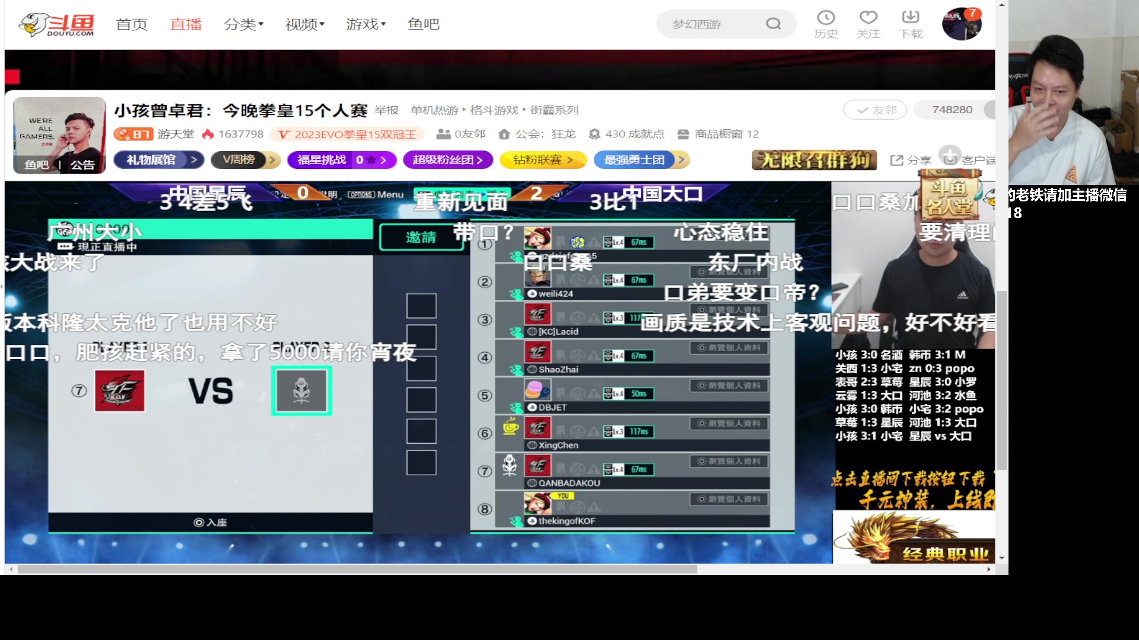The image size is (1139, 640).
Task: Click the 直播 nav item
Action: [x=186, y=24]
